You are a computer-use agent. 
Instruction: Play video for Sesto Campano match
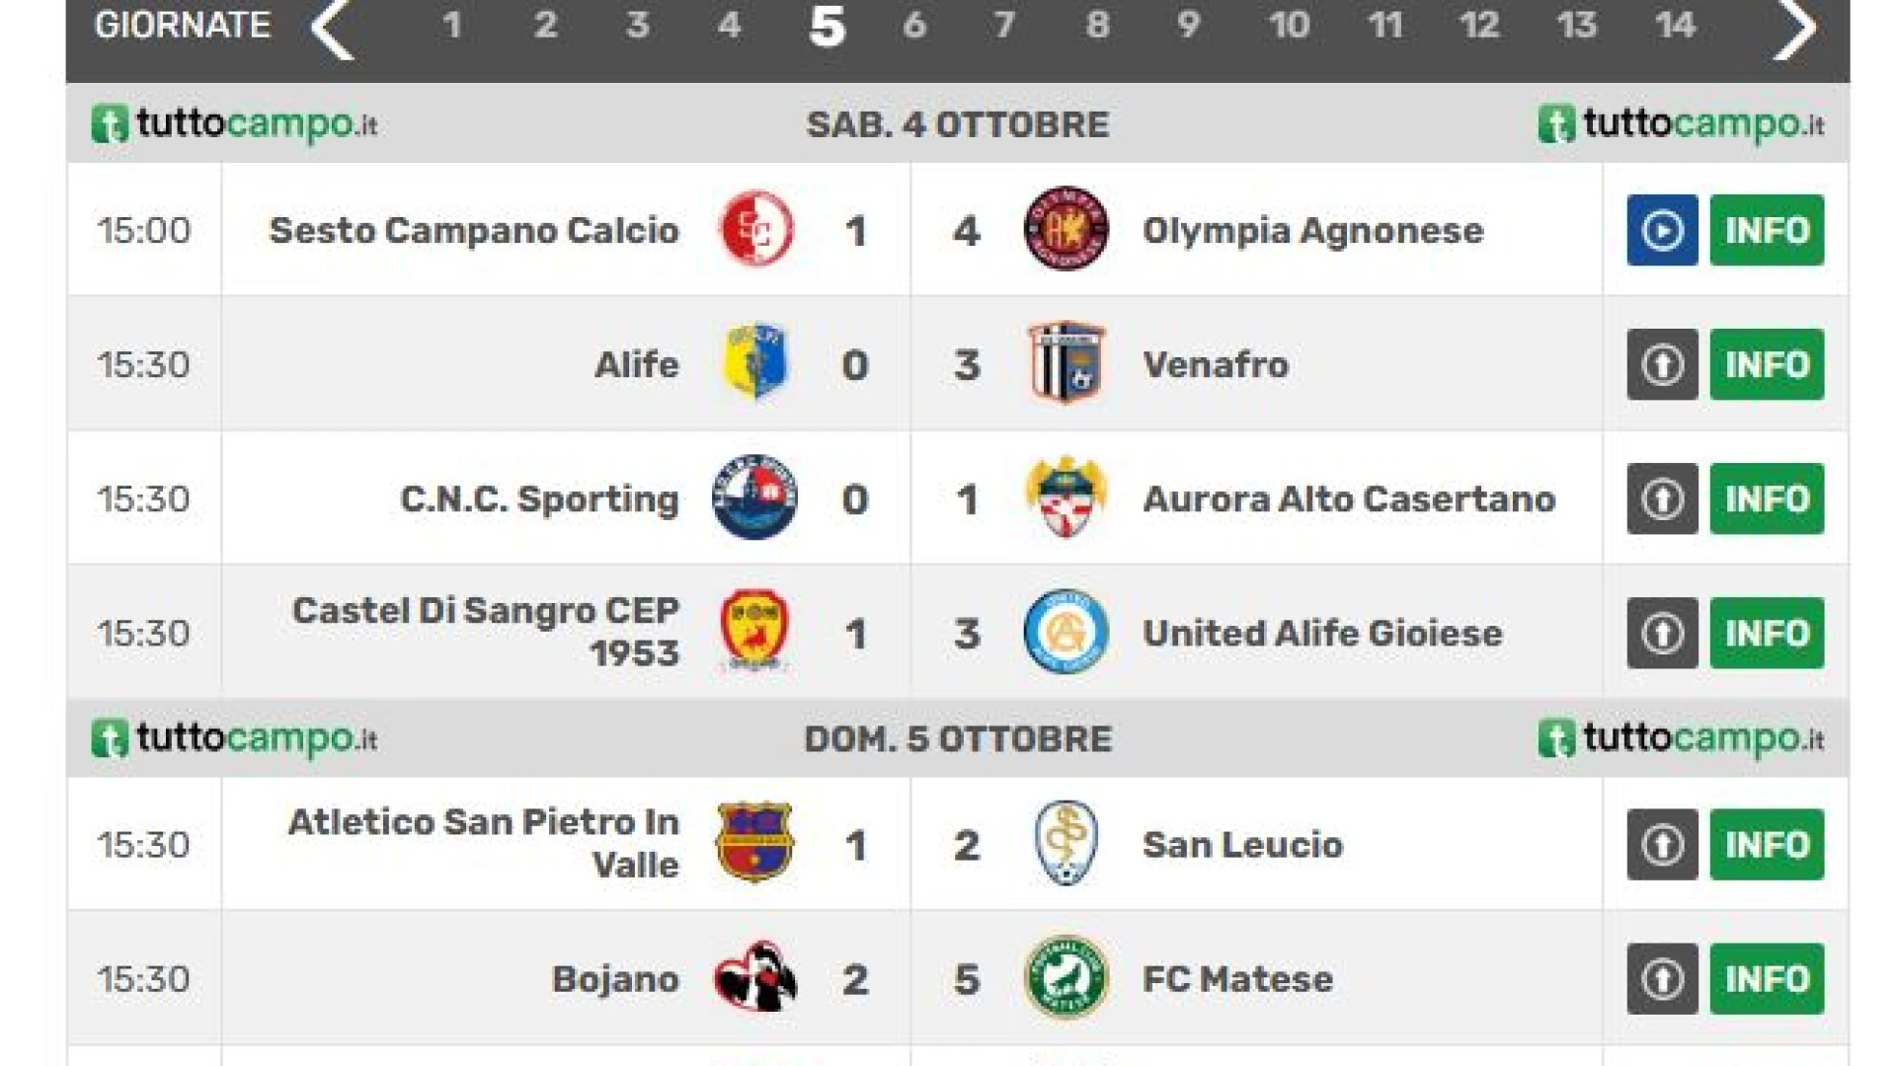pos(1662,230)
